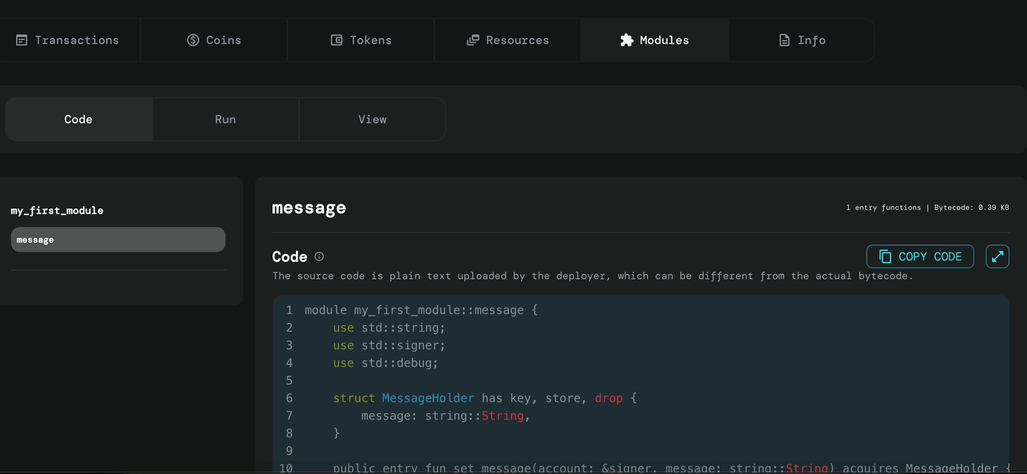Click the Coins dollar icon
The width and height of the screenshot is (1027, 474).
193,40
